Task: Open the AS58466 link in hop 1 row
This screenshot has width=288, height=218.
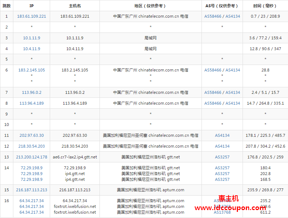Action: pyautogui.click(x=213, y=17)
